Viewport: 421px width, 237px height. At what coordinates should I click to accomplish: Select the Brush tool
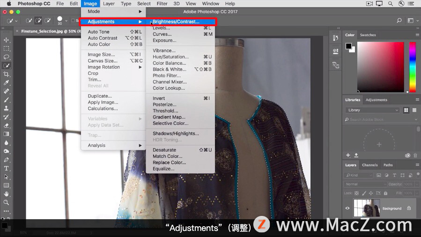click(x=6, y=100)
